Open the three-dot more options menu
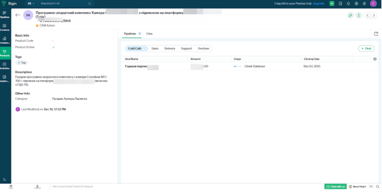The height and width of the screenshot is (192, 382). coord(358,15)
